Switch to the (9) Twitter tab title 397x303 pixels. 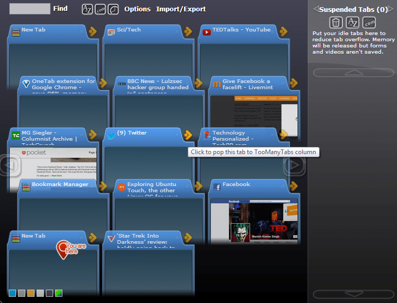tap(132, 132)
